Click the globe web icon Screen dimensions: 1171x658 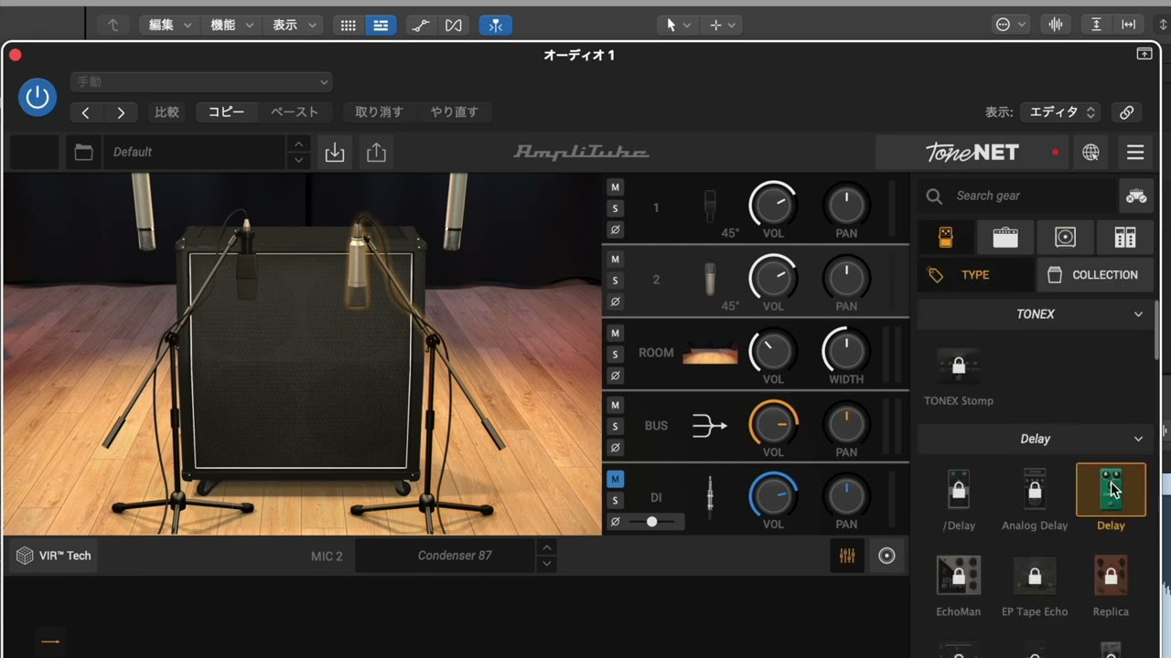click(1090, 153)
